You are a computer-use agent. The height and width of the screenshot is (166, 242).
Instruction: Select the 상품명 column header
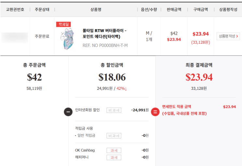96,9
